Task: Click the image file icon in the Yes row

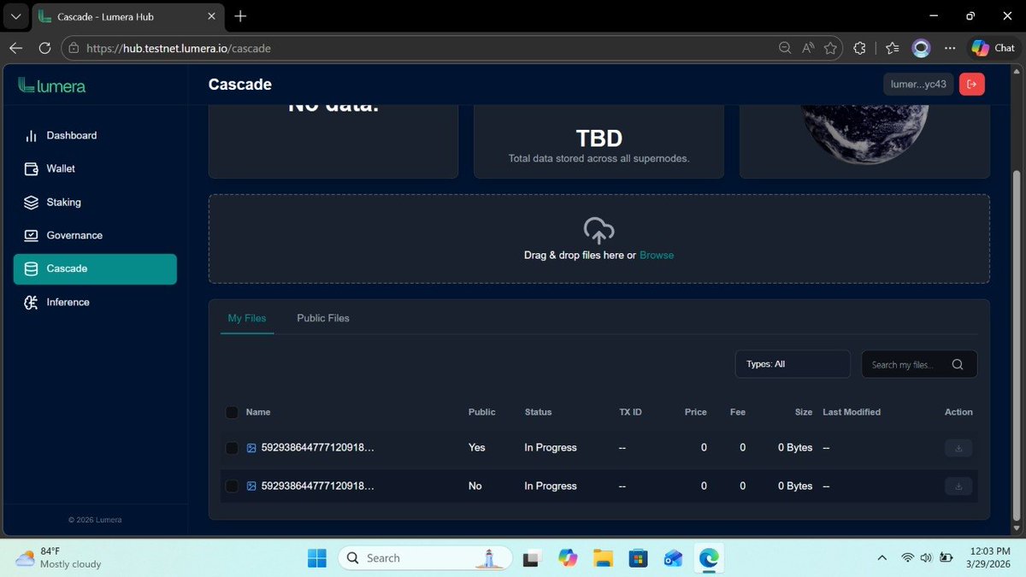Action: (251, 448)
